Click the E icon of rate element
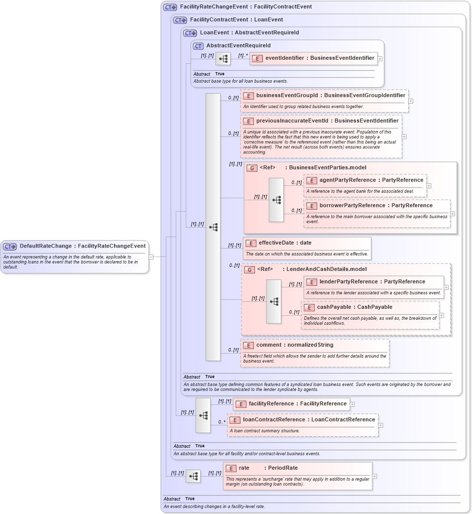The image size is (472, 514). (230, 468)
